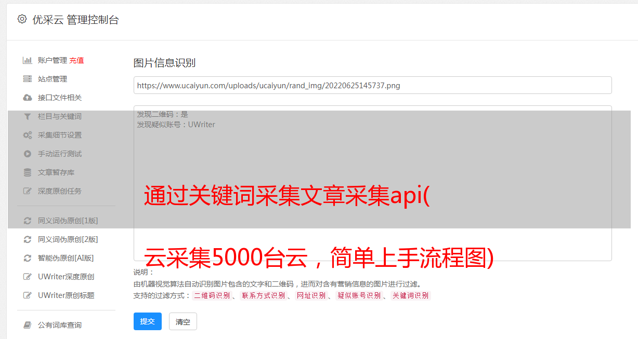Click the 二维码识别 tag
638x339 pixels.
pos(212,295)
